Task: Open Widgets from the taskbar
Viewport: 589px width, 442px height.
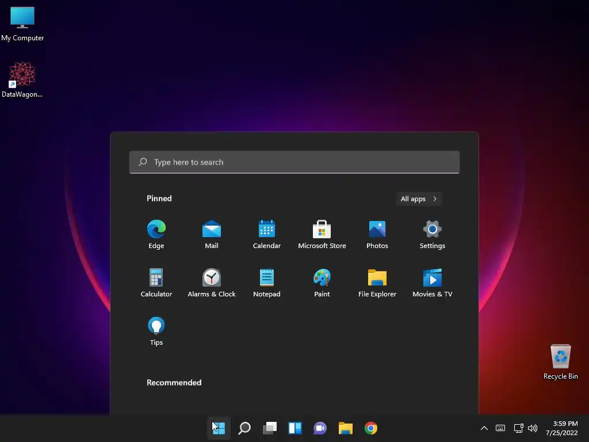Action: pyautogui.click(x=295, y=428)
